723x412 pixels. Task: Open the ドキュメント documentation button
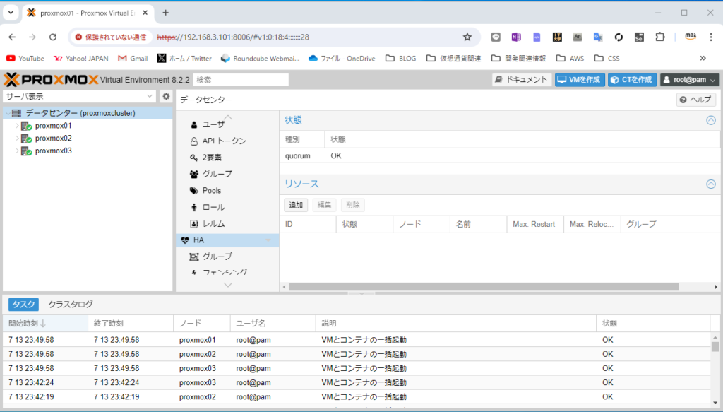522,80
